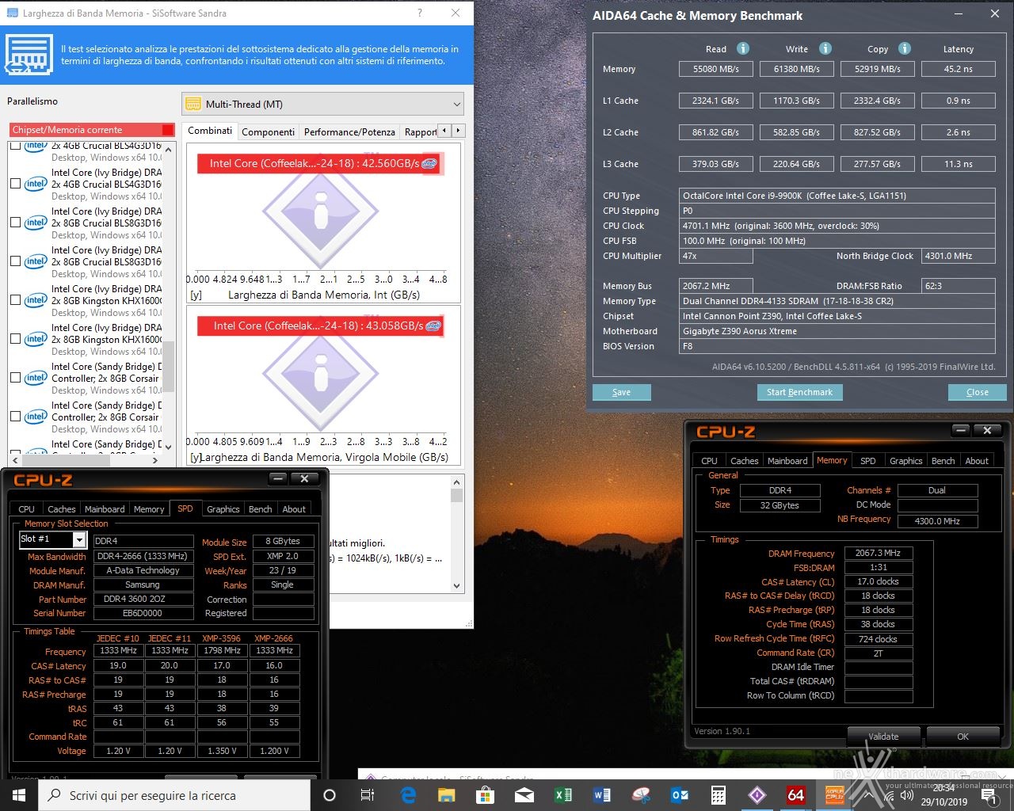Click the reference list scroll-down arrow
The height and width of the screenshot is (811, 1014).
[x=169, y=446]
